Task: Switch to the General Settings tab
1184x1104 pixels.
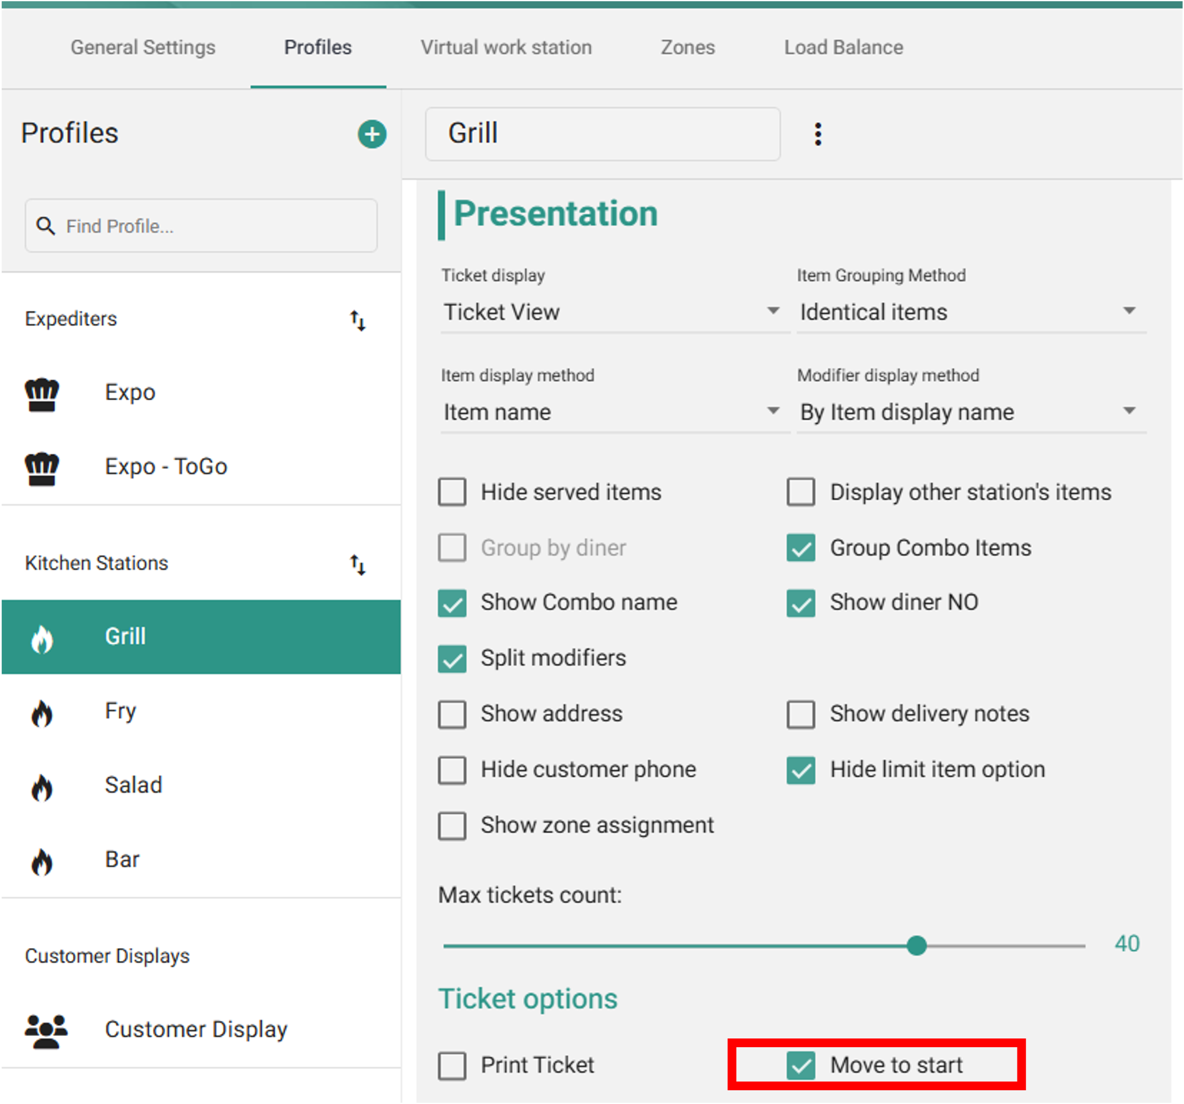Action: coord(143,47)
